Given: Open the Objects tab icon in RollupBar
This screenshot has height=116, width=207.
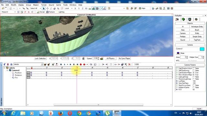Looking at the screenshot, I should [x=177, y=19].
